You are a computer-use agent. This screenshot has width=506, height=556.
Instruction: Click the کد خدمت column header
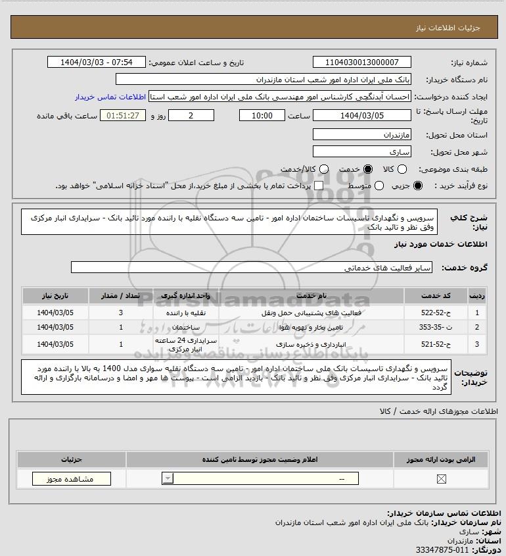coord(436,295)
